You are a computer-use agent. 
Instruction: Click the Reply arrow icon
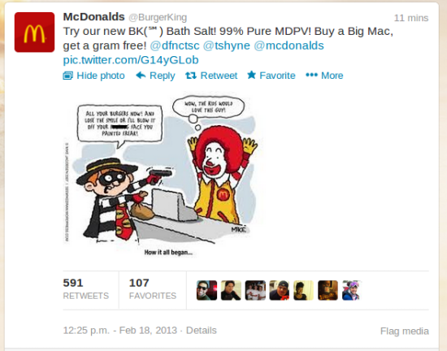pos(141,76)
